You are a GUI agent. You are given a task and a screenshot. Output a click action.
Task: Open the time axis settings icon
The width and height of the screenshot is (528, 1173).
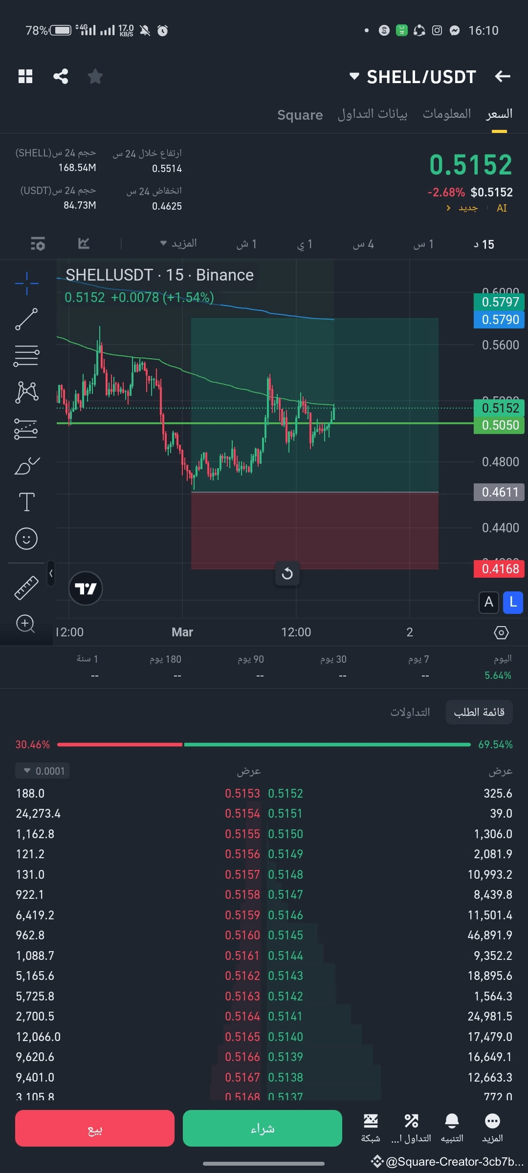[x=501, y=632]
